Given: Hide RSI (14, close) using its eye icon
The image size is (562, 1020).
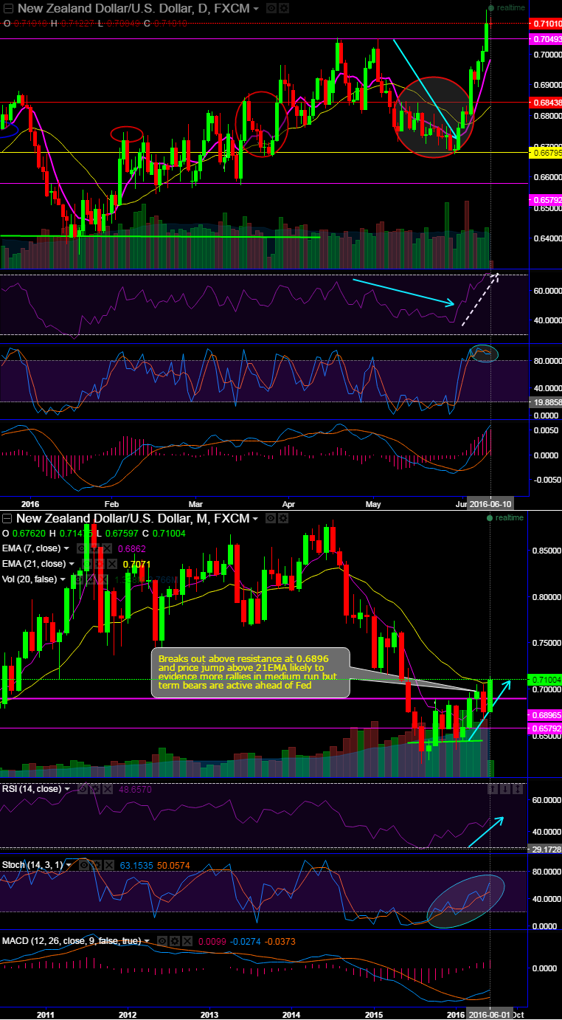Looking at the screenshot, I should (x=83, y=789).
